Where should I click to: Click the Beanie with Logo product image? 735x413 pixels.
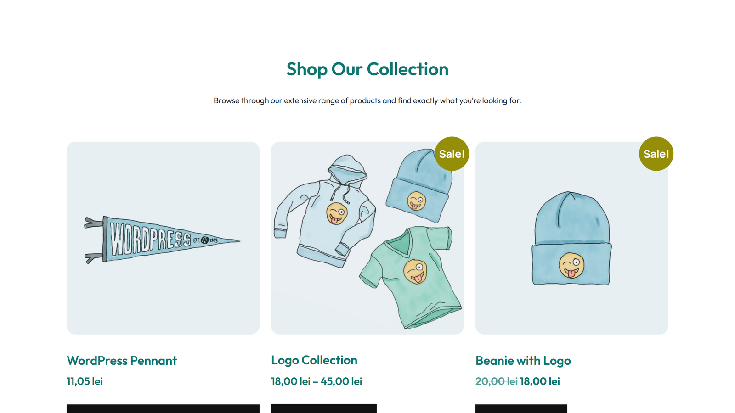[x=571, y=238]
